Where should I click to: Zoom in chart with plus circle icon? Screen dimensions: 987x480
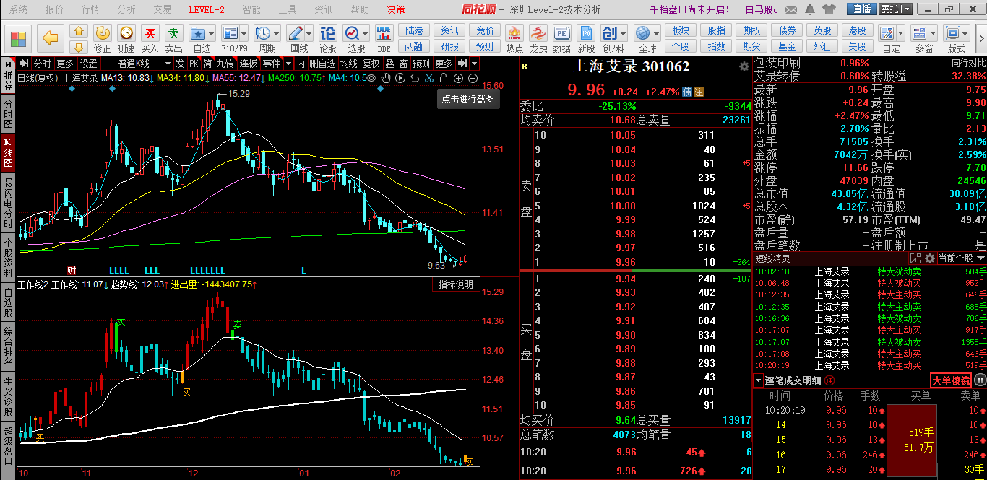pos(458,78)
